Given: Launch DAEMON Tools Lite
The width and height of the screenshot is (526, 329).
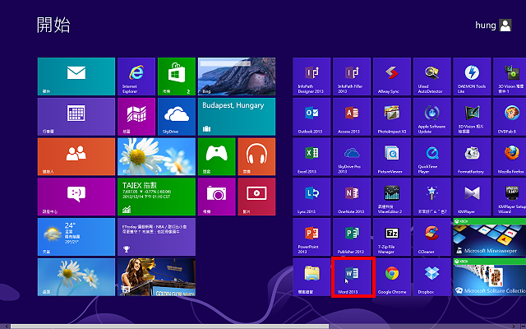Looking at the screenshot, I should (x=472, y=76).
